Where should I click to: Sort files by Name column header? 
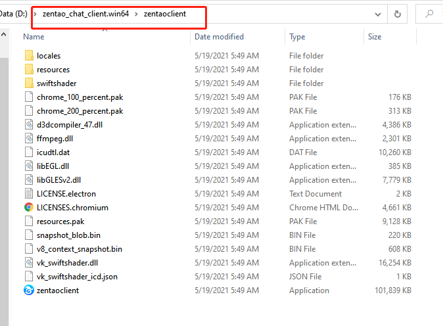[x=34, y=37]
